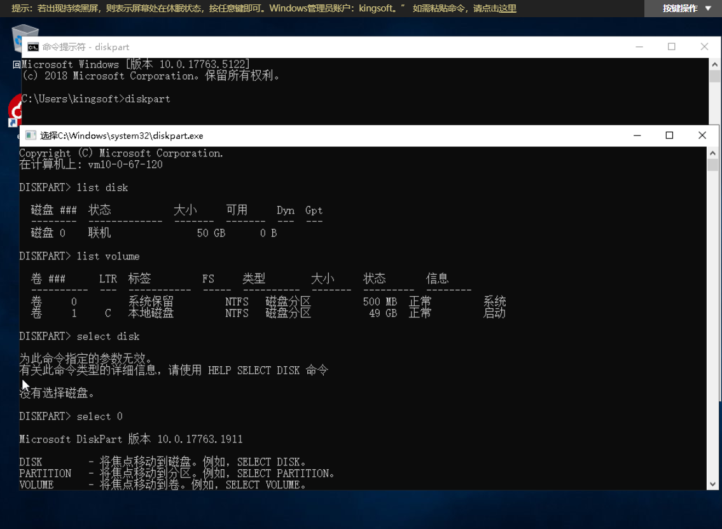Maximize the 命令提示符 window
This screenshot has width=722, height=529.
671,47
